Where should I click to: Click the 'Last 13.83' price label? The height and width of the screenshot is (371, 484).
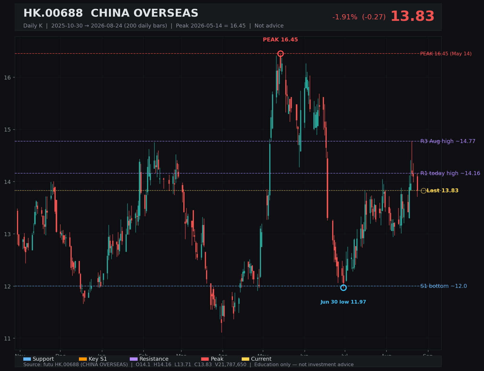[x=443, y=190]
